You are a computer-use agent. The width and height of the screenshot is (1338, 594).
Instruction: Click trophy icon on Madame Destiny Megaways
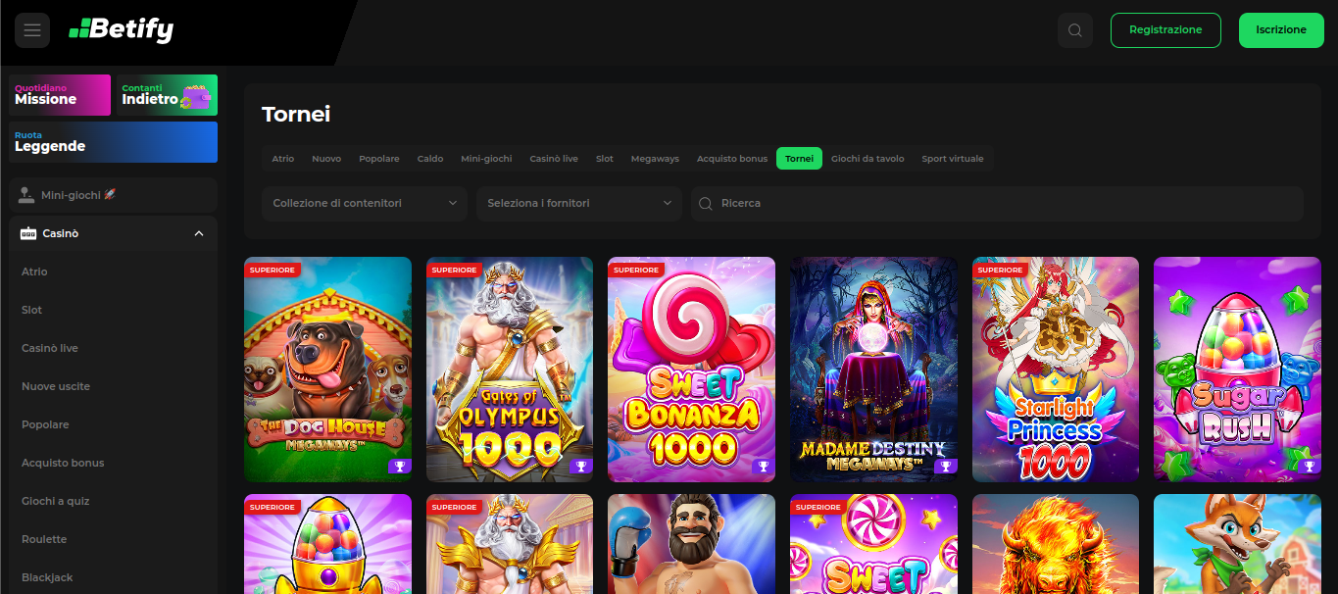point(945,467)
